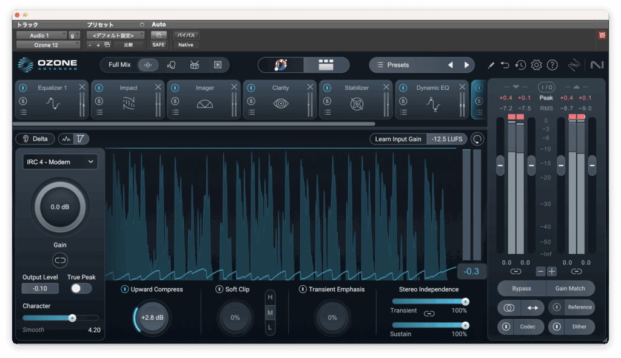
Task: Select the M soft clip mode
Action: click(x=270, y=312)
